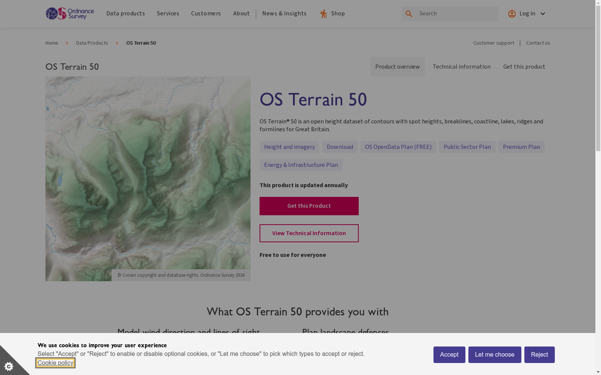The height and width of the screenshot is (375, 601).
Task: Click the Get this Product button
Action: coord(309,206)
